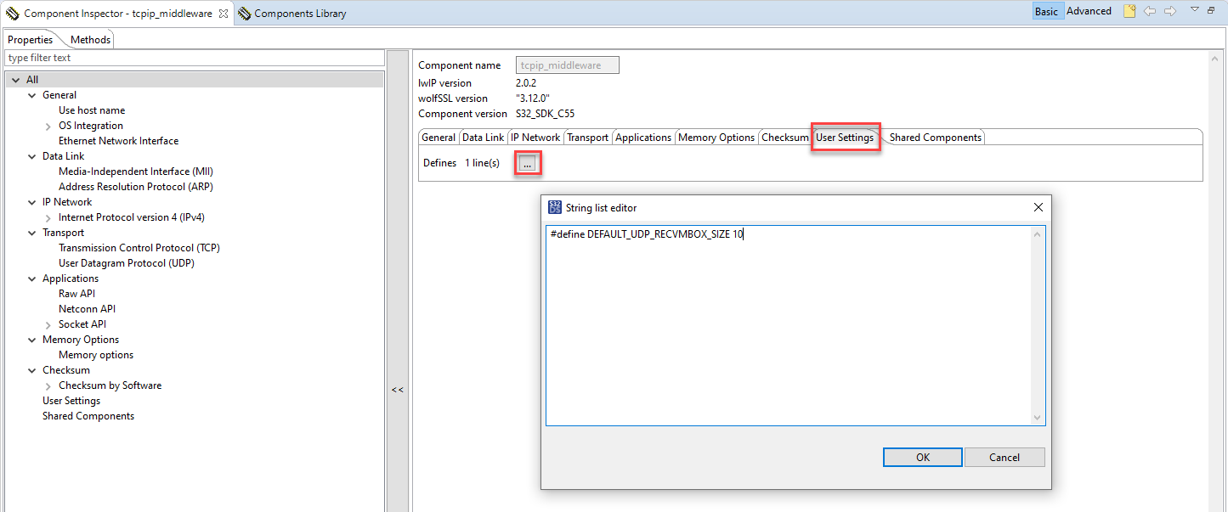
Task: Expand the Socket API node
Action: coord(49,324)
